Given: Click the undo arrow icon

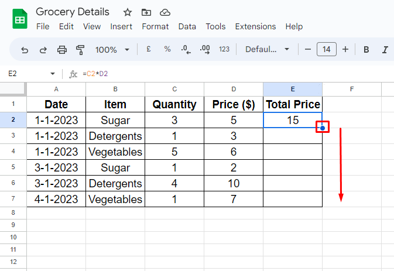Looking at the screenshot, I should tap(25, 50).
